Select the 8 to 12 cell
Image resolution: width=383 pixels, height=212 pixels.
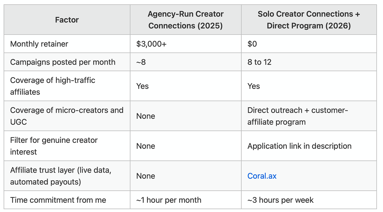(x=259, y=62)
